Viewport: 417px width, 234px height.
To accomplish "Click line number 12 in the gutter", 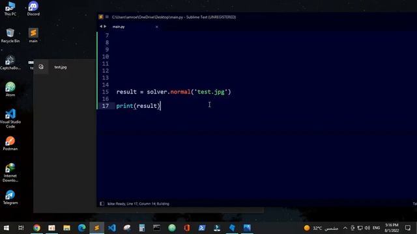I will point(106,71).
